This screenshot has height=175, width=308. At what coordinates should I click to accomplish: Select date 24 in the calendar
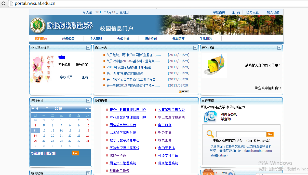click(88, 136)
